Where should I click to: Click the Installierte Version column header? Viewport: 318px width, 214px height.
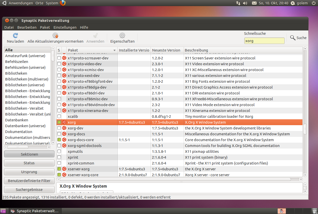pyautogui.click(x=134, y=50)
